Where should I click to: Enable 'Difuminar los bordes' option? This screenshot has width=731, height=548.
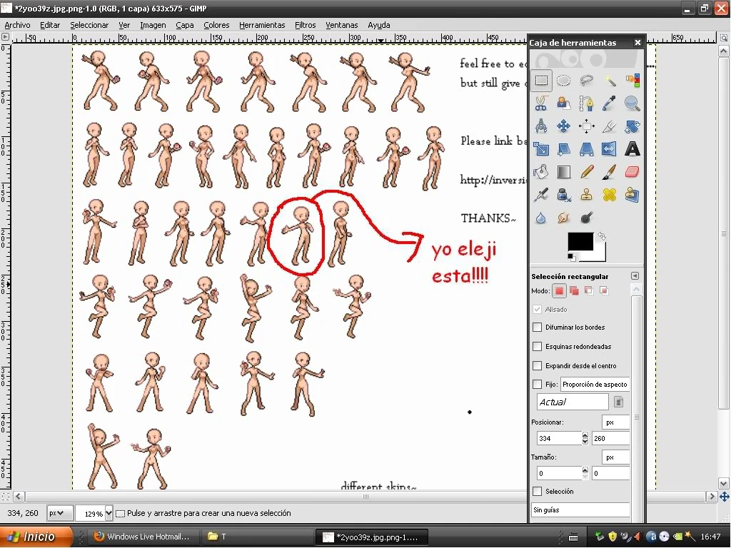538,327
